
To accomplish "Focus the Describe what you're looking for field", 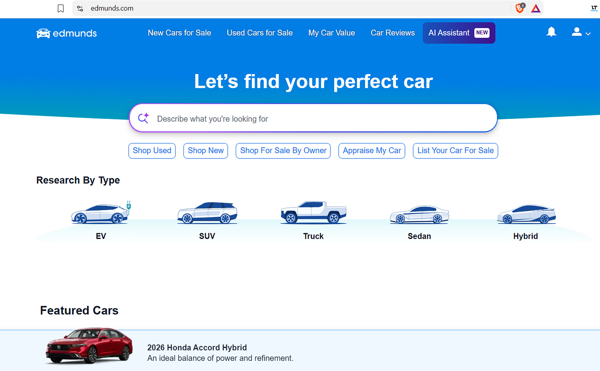I will (x=313, y=118).
